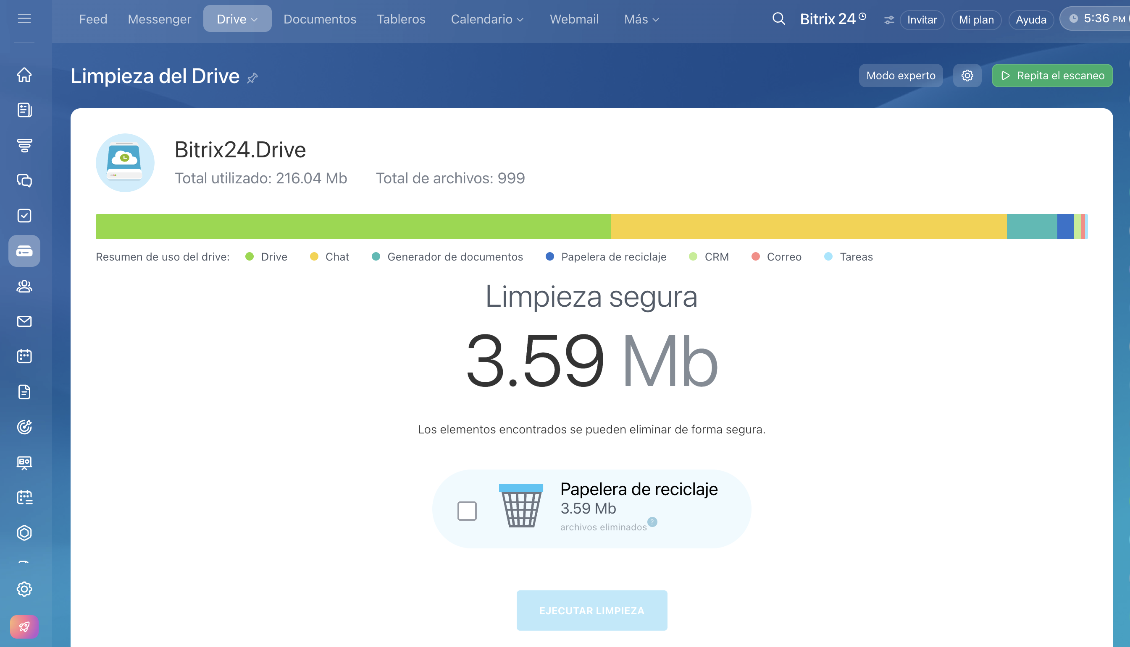1130x647 pixels.
Task: Click the search magnifier icon
Action: (778, 18)
